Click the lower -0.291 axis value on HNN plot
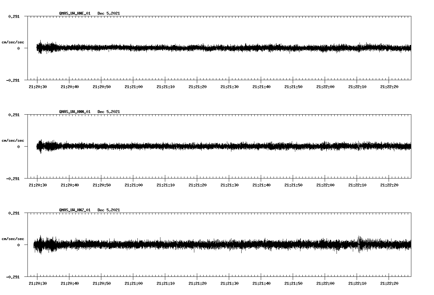The height and width of the screenshot is (295, 434). click(13, 179)
